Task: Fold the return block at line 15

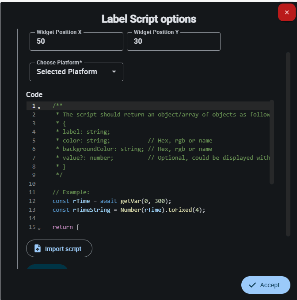Action: click(39, 228)
